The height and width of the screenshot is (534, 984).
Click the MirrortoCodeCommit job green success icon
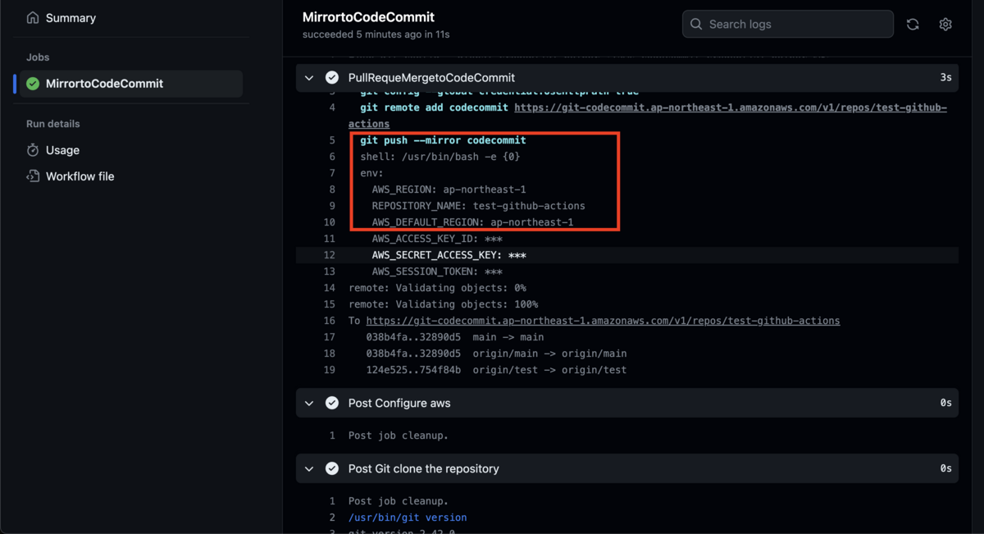click(33, 84)
